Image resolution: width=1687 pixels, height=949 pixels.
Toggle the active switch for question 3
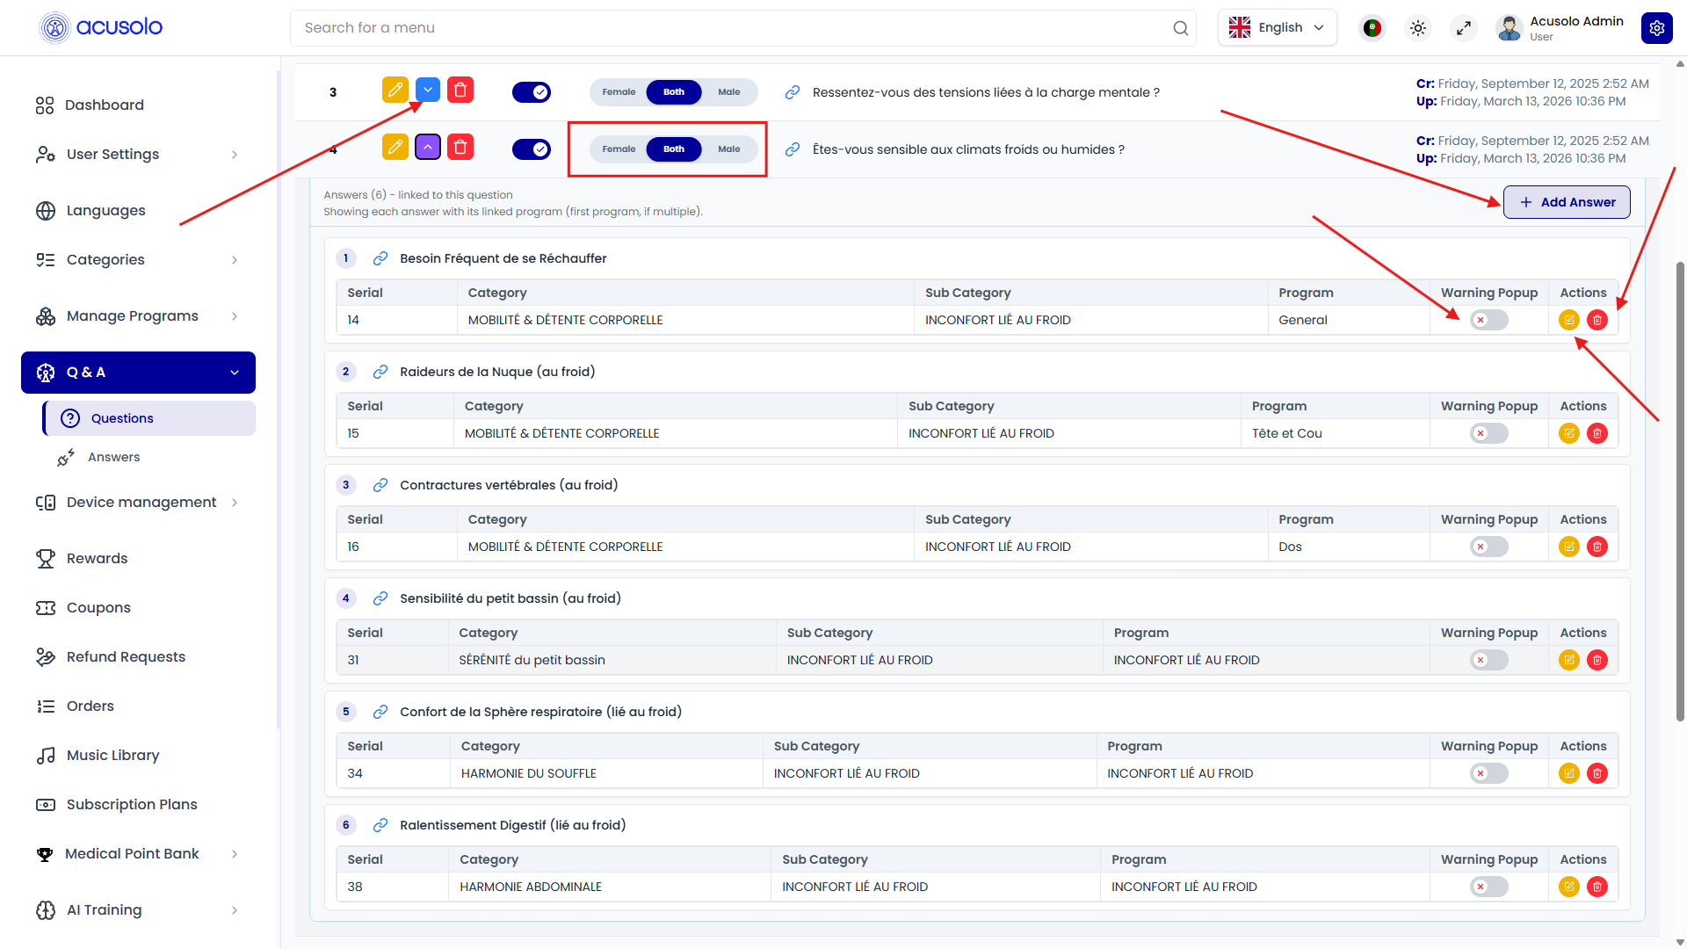tap(532, 92)
